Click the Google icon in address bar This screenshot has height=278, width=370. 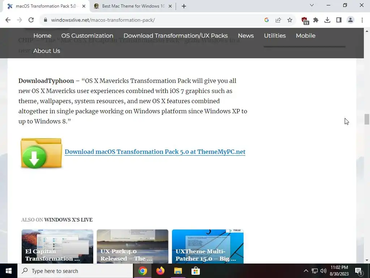[x=267, y=20]
